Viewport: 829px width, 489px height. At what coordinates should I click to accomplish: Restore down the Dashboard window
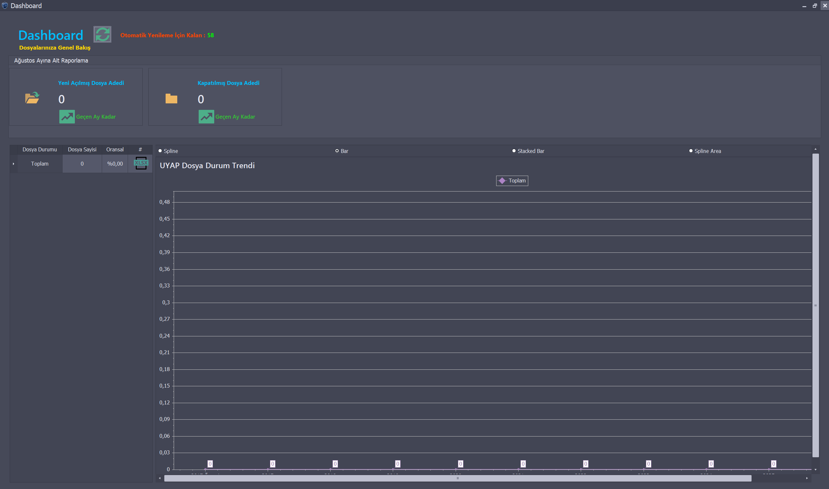[x=814, y=6]
